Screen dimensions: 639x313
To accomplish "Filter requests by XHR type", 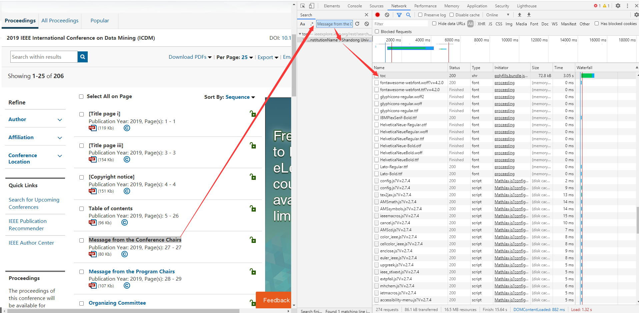I will (481, 24).
